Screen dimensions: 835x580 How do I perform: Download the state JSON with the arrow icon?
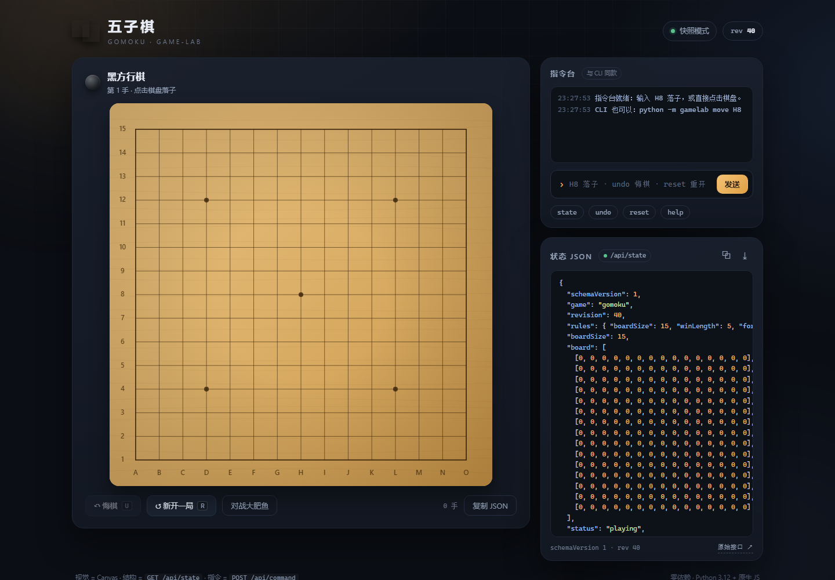tap(745, 255)
